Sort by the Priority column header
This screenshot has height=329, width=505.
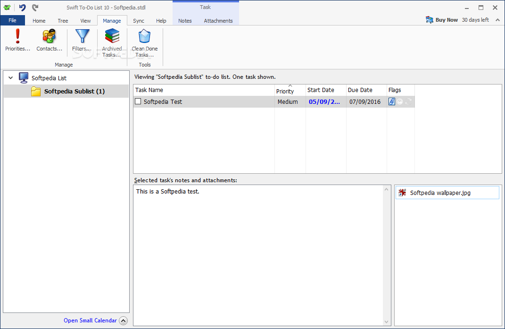pos(290,90)
